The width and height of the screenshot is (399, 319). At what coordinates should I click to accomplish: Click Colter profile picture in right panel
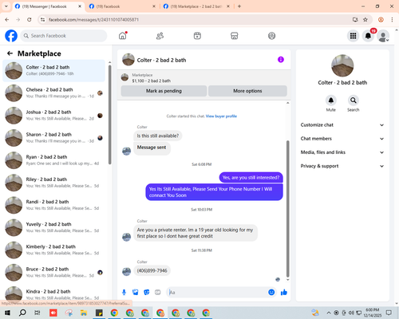(342, 65)
